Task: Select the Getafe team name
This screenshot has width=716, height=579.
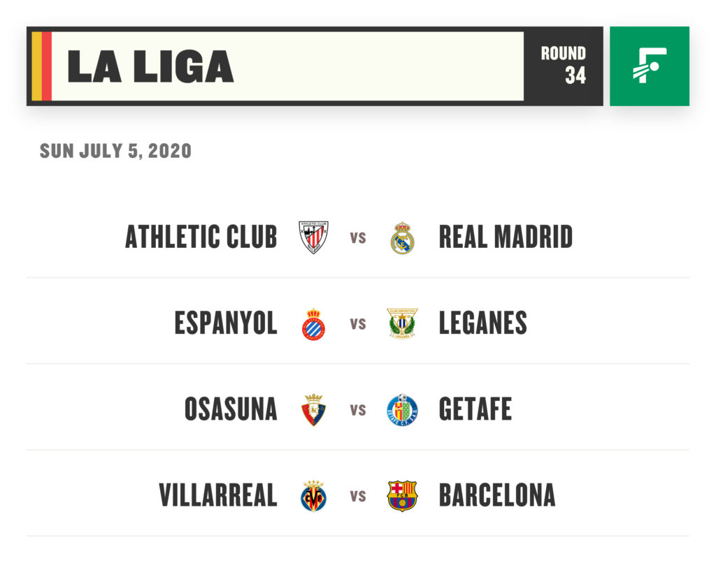Action: (475, 409)
